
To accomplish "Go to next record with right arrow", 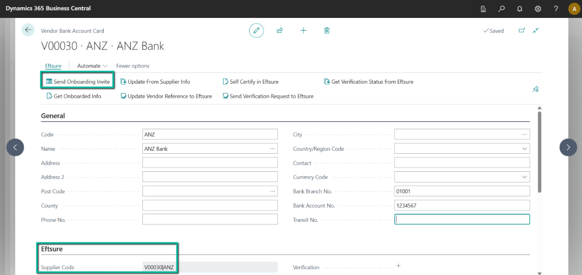I will pos(568,147).
